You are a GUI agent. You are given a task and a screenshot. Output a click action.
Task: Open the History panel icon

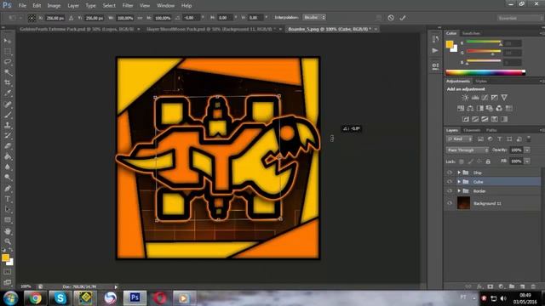(x=435, y=39)
